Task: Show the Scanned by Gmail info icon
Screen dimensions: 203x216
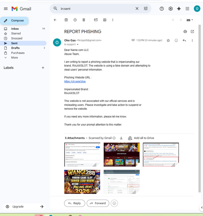Action: tap(114, 138)
